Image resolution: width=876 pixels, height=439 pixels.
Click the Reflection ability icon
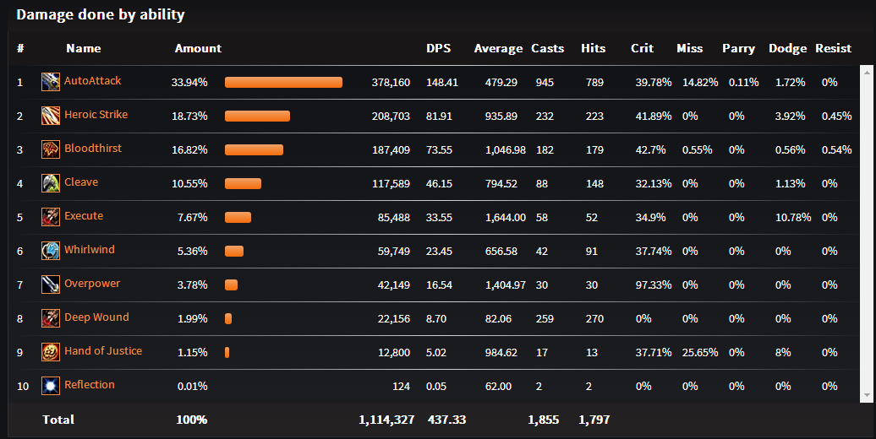click(51, 386)
